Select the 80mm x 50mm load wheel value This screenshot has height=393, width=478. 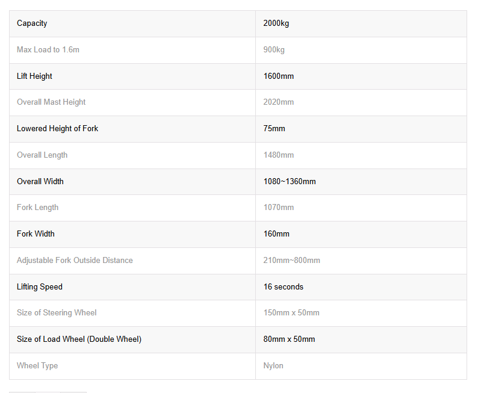click(x=289, y=339)
